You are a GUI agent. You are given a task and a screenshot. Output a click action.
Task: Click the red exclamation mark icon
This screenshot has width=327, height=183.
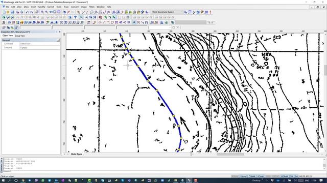[x=211, y=12]
